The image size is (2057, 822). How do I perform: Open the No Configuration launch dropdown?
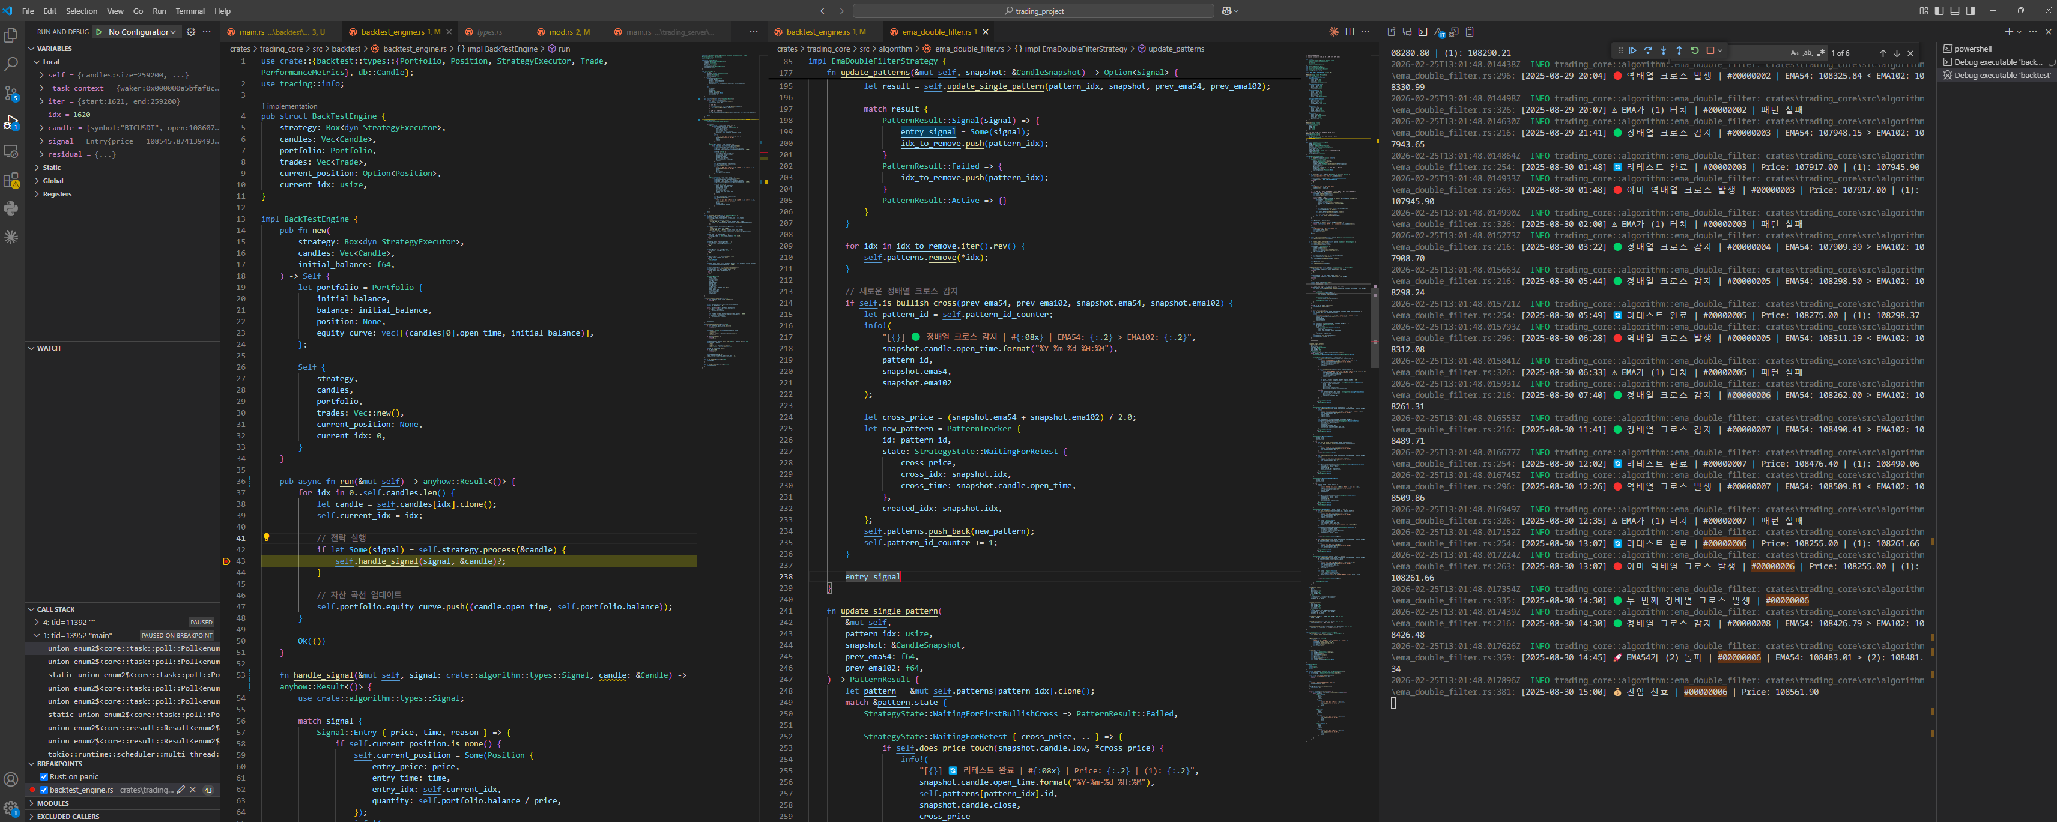coord(142,32)
